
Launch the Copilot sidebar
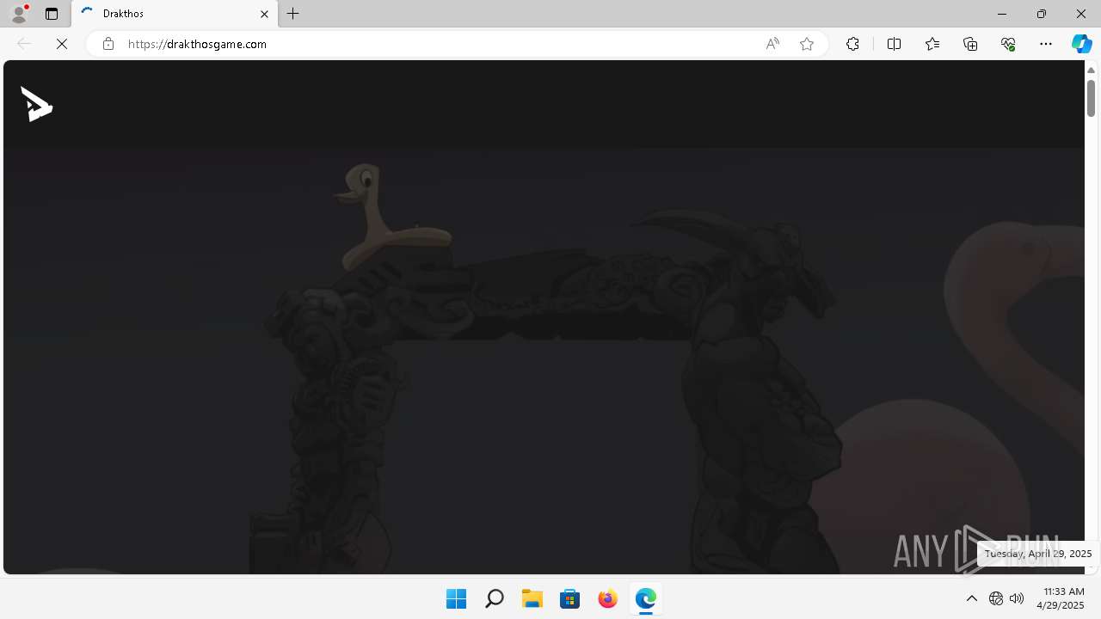(x=1082, y=44)
